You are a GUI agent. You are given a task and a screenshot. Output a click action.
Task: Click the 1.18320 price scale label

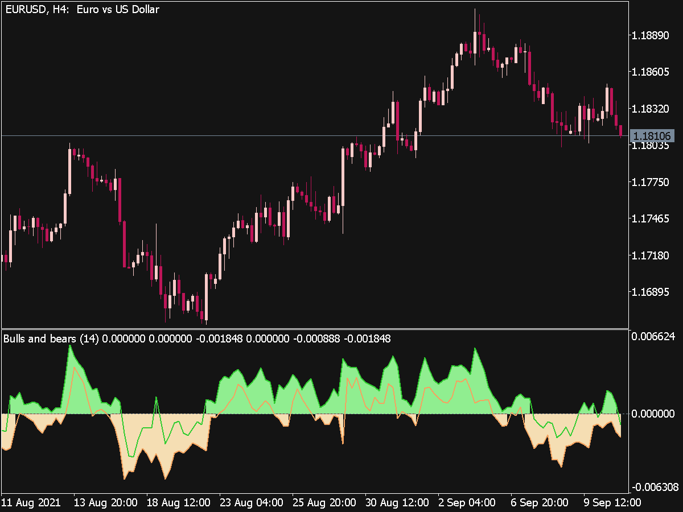(651, 109)
